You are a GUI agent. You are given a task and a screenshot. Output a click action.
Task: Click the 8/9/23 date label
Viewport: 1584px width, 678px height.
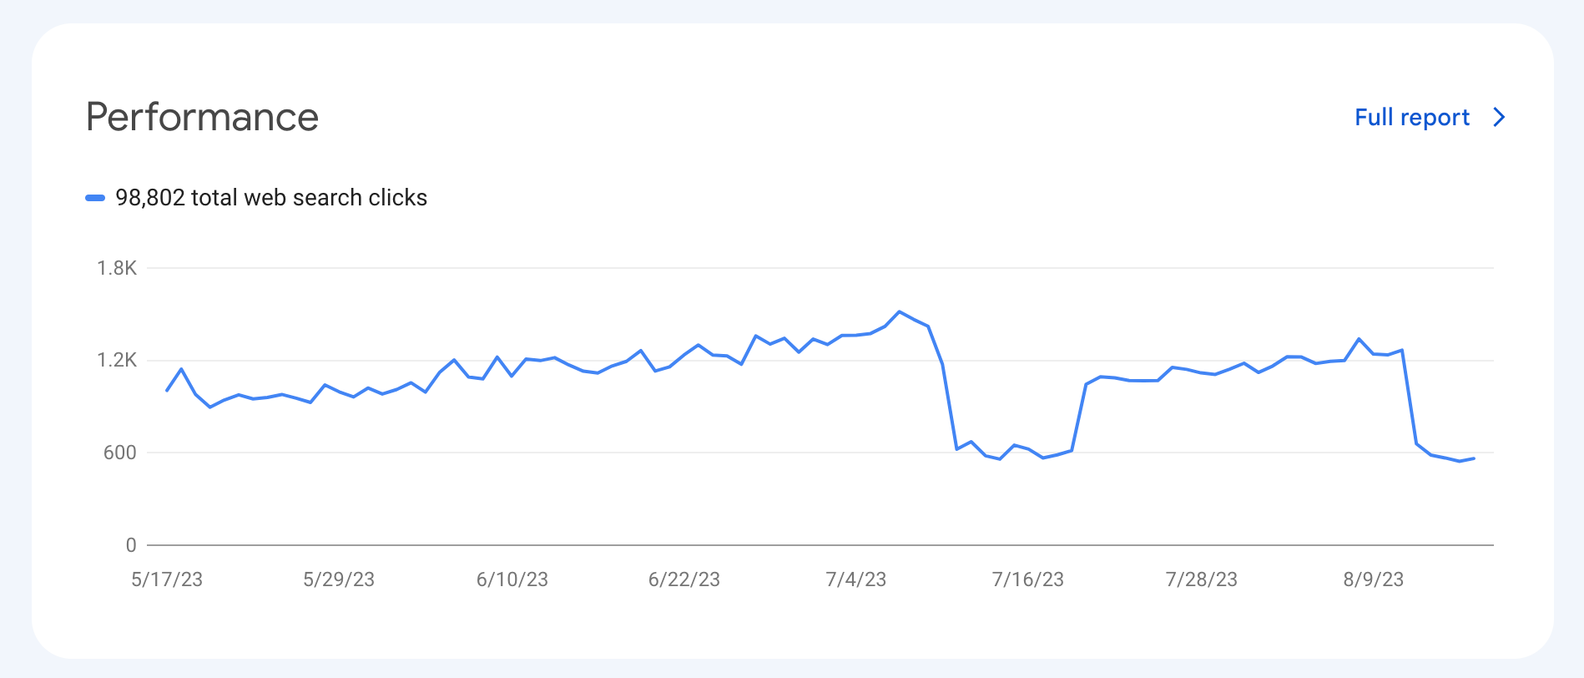coord(1374,579)
